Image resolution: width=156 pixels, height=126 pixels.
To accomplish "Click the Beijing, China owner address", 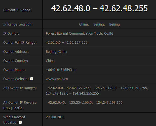I will click(x=57, y=52).
